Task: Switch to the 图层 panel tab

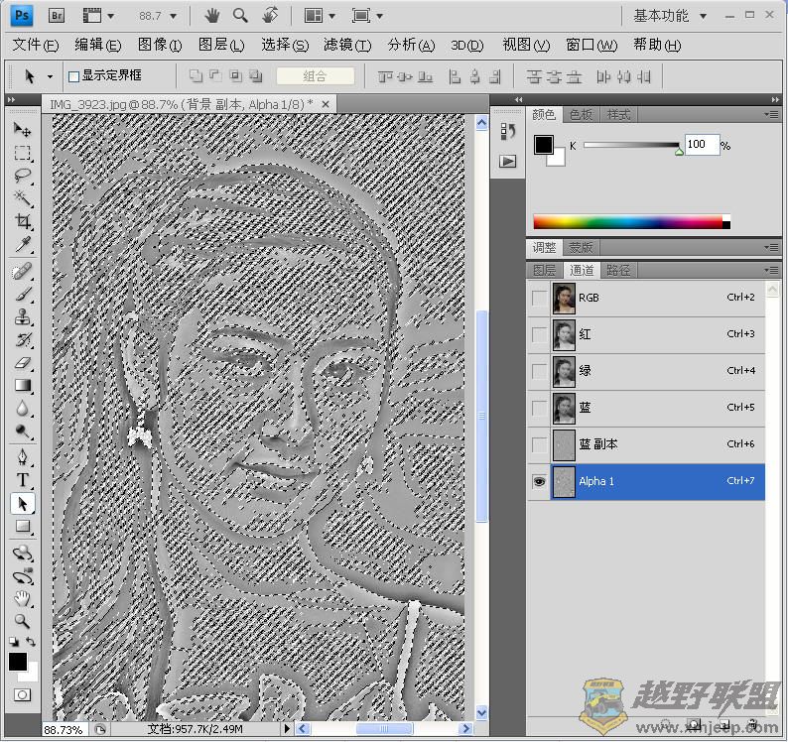Action: click(x=544, y=270)
